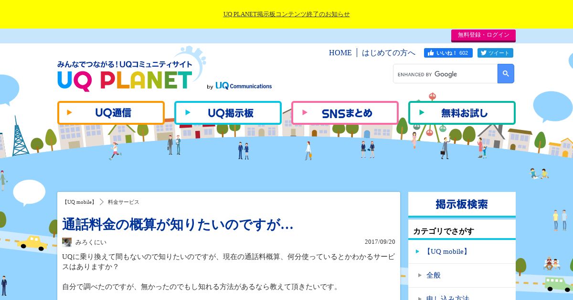Select the 無料お試し navigation tab

[x=462, y=113]
